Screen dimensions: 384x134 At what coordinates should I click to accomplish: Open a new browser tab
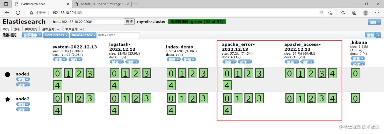coord(136,4)
